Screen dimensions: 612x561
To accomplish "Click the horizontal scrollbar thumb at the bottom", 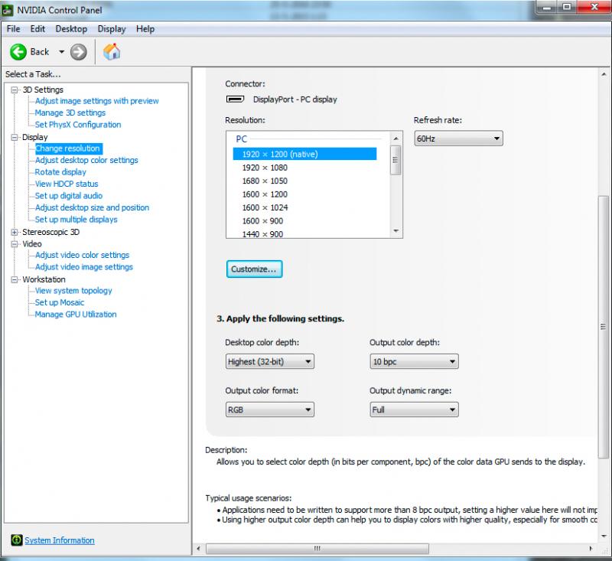I will pos(317,549).
